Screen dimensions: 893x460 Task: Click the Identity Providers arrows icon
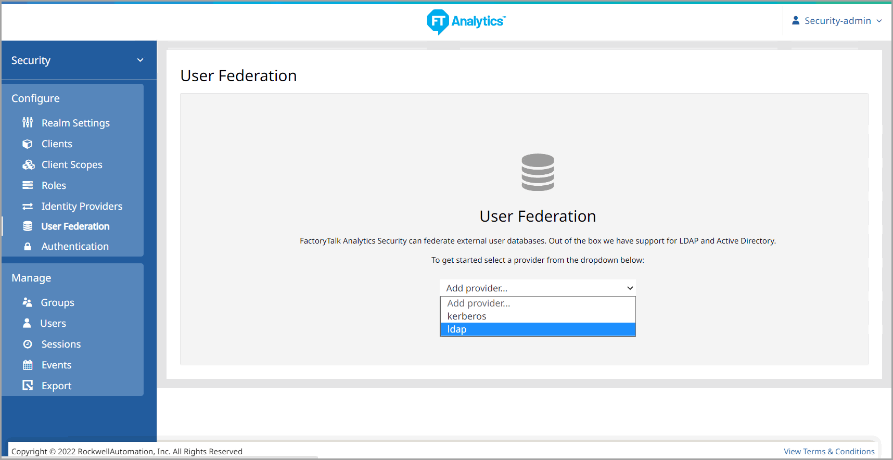(28, 207)
